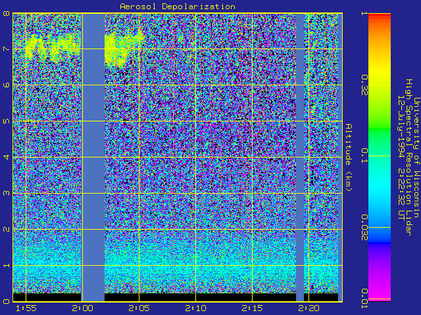Click the colorbar label 0.032
This screenshot has height=315, width=421.
pyautogui.click(x=364, y=228)
